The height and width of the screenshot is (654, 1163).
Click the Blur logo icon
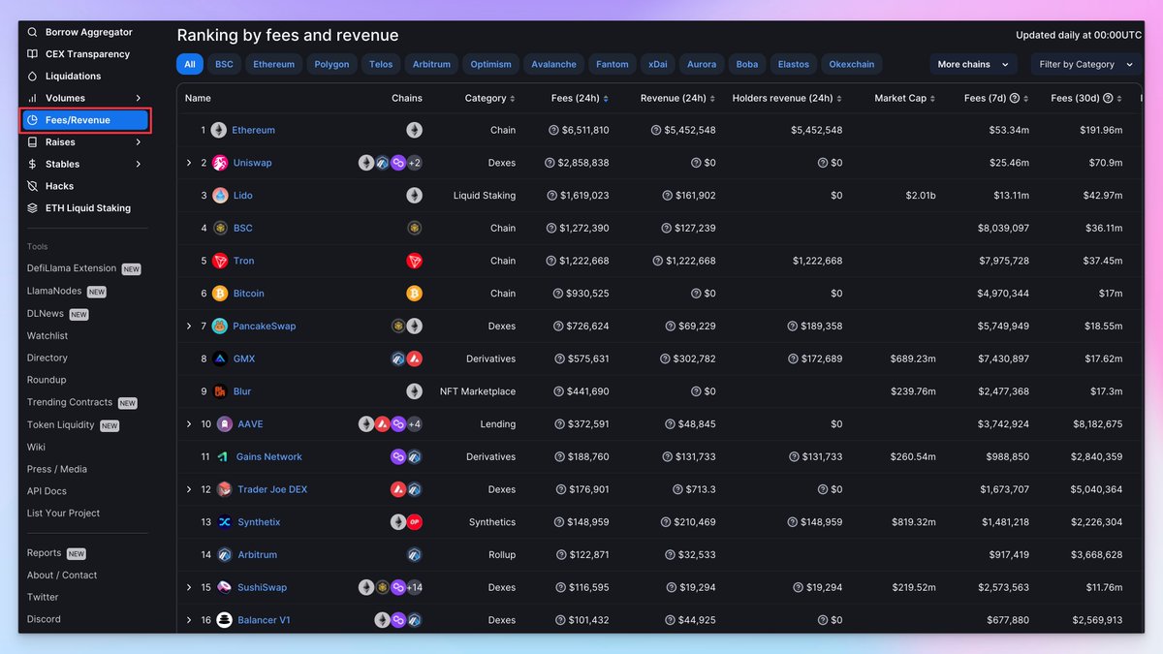pyautogui.click(x=220, y=391)
